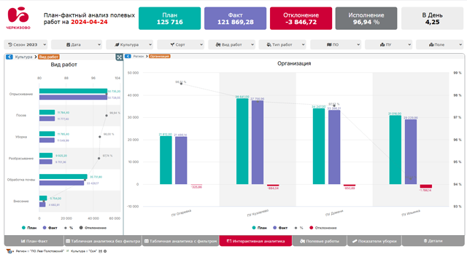467x262 pixels.
Task: Click the Отклонение KPI card
Action: point(301,18)
